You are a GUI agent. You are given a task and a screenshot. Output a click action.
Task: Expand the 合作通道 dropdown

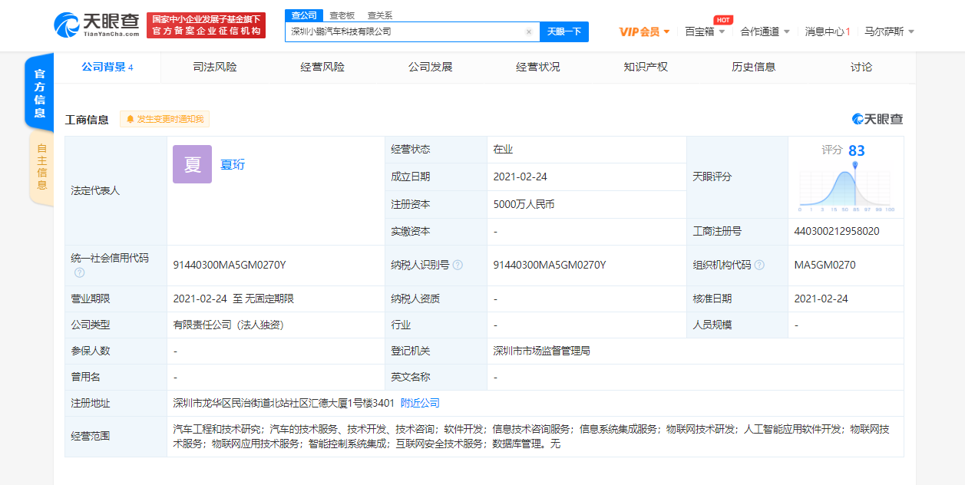765,32
